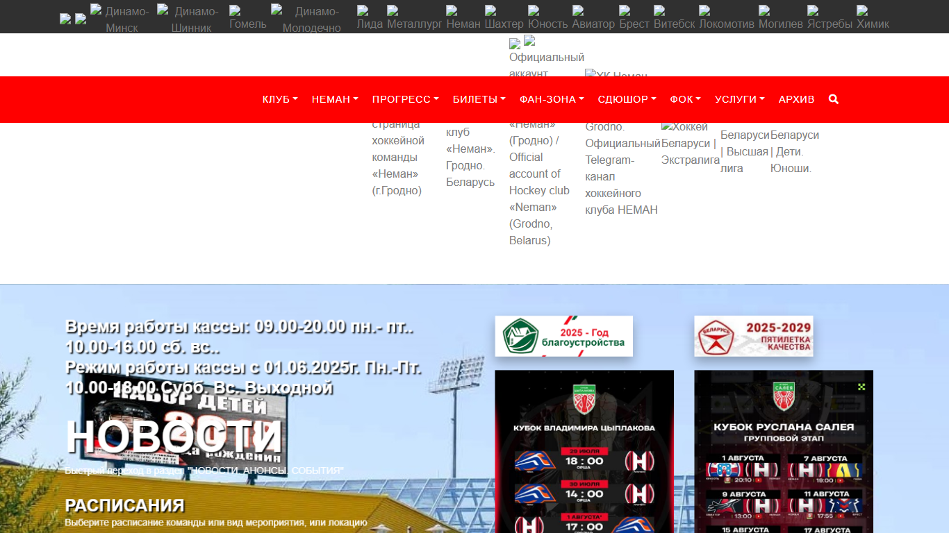Screen dimensions: 949x533
Task: Expand the НЕМАН dropdown menu
Action: tap(335, 99)
